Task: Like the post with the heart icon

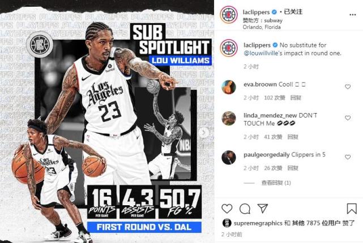Action: tap(227, 209)
